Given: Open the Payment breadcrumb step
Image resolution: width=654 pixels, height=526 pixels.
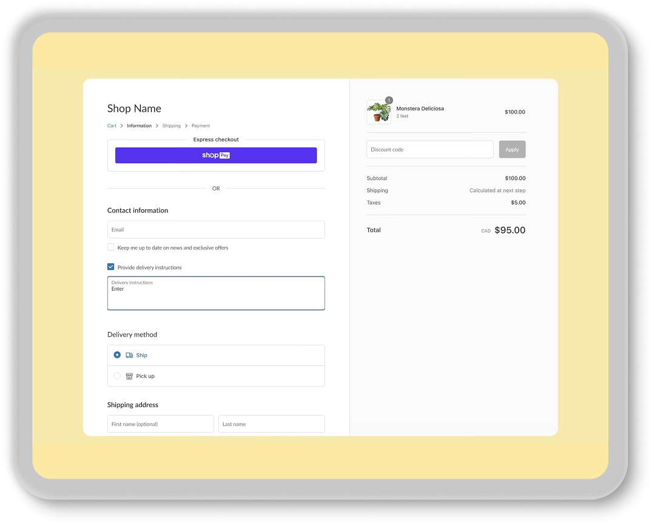Looking at the screenshot, I should [201, 126].
